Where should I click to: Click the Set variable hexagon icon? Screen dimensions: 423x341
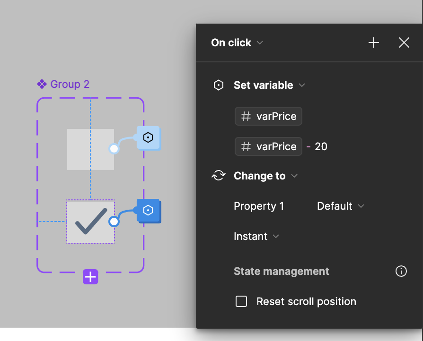(219, 85)
